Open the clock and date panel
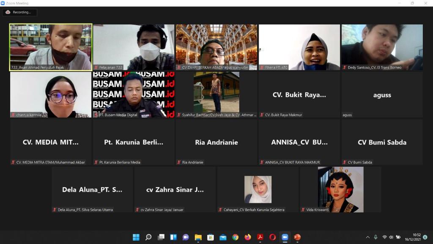The image size is (433, 244). coord(417,237)
